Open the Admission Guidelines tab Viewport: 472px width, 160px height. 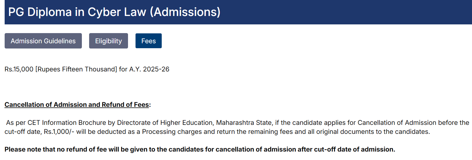[43, 41]
